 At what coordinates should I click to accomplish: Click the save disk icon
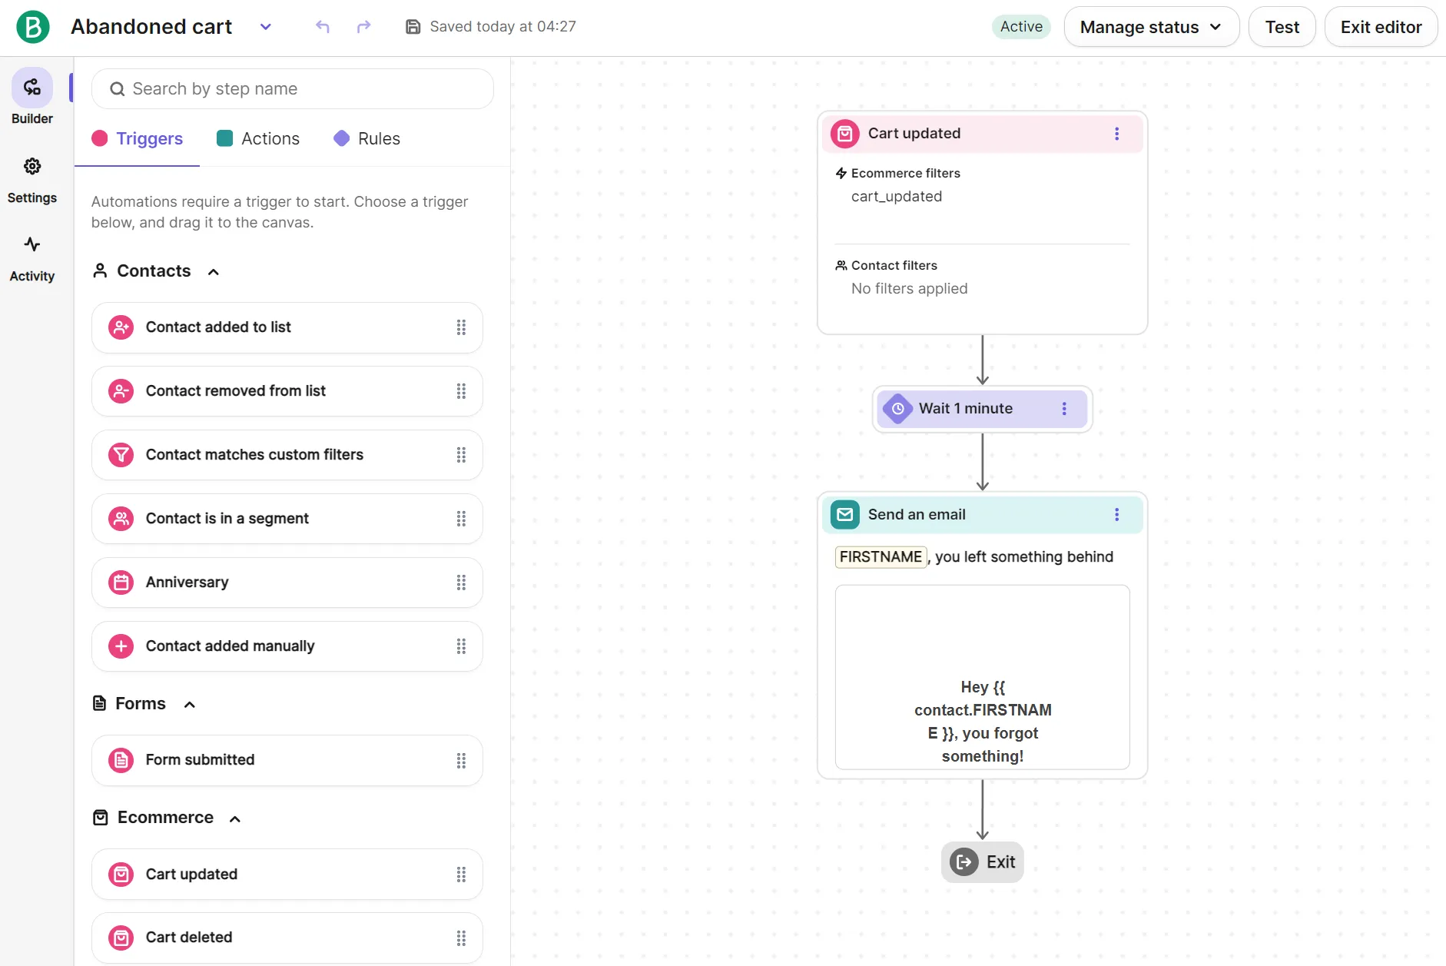pos(413,27)
